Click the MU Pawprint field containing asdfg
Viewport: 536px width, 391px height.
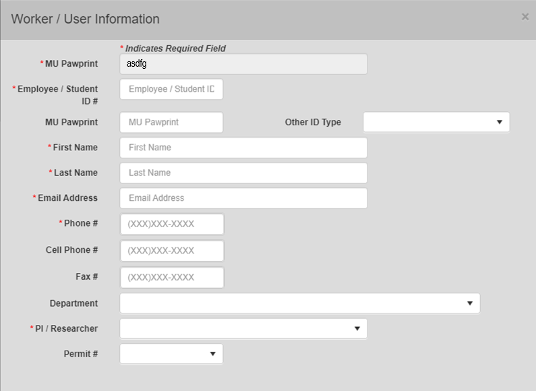243,64
